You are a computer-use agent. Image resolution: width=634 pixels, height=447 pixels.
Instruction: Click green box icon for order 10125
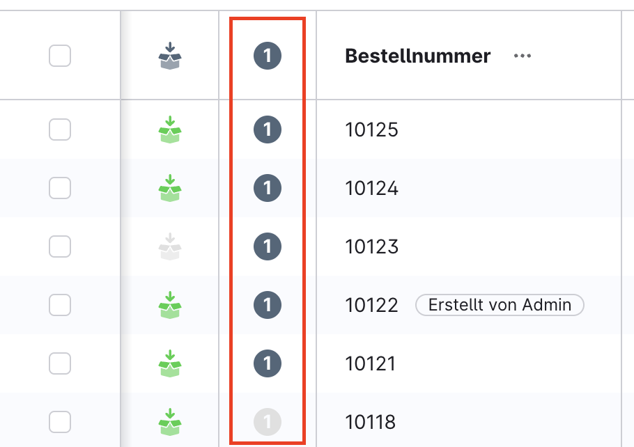[x=169, y=130]
